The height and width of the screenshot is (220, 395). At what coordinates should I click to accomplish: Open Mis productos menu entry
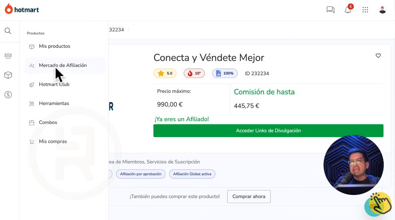pos(65,46)
